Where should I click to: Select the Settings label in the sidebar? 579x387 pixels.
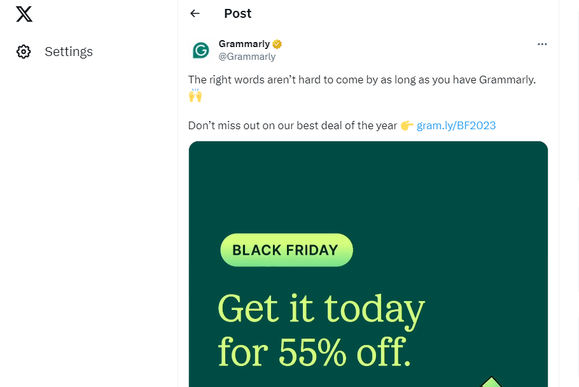69,52
